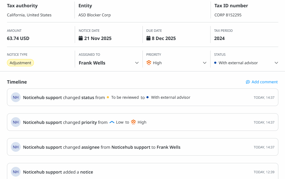
Task: Click the NH avatar on status change entry
Action: point(16,97)
